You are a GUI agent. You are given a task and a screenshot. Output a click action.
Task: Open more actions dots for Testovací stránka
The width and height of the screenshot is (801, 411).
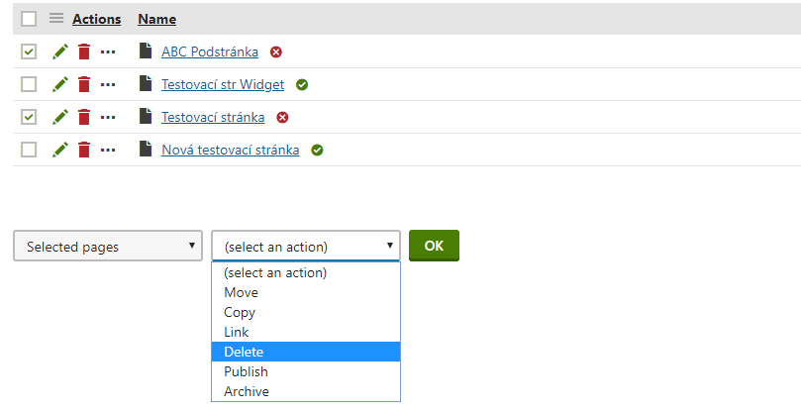point(108,117)
